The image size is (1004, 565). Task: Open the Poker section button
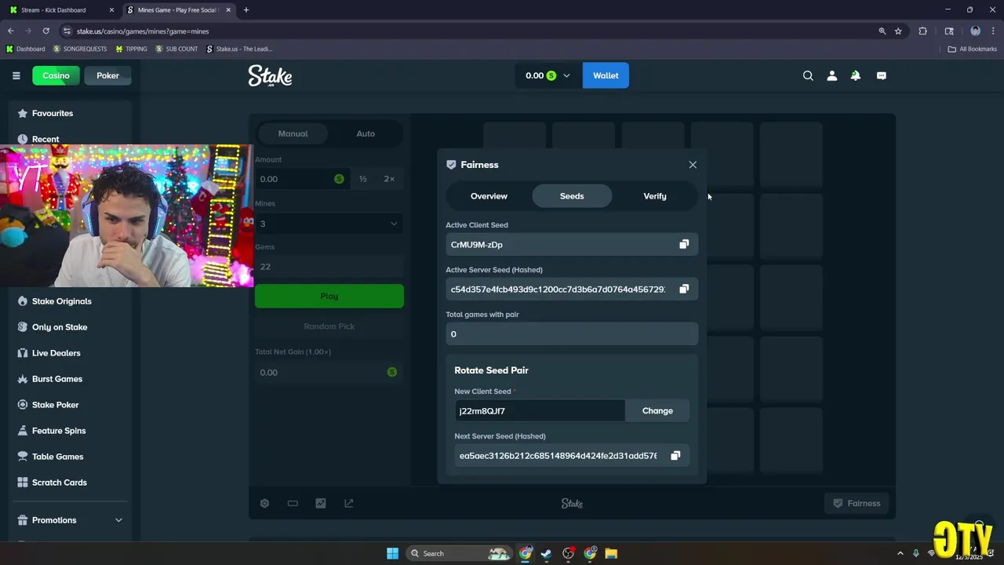pos(108,76)
